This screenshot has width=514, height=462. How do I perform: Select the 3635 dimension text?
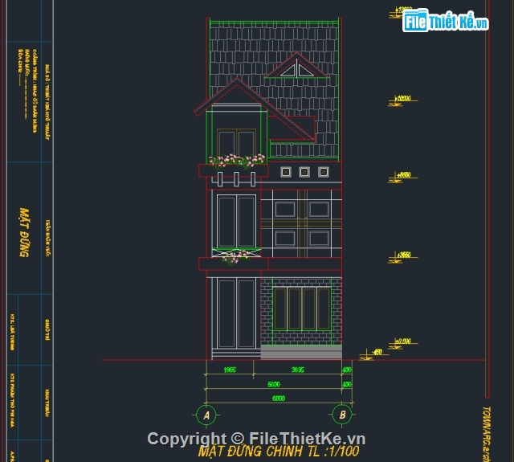[x=298, y=370]
